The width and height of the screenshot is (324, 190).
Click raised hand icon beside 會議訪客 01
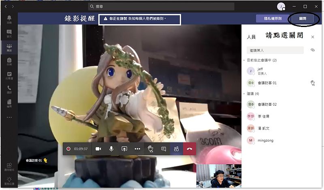coord(313,83)
